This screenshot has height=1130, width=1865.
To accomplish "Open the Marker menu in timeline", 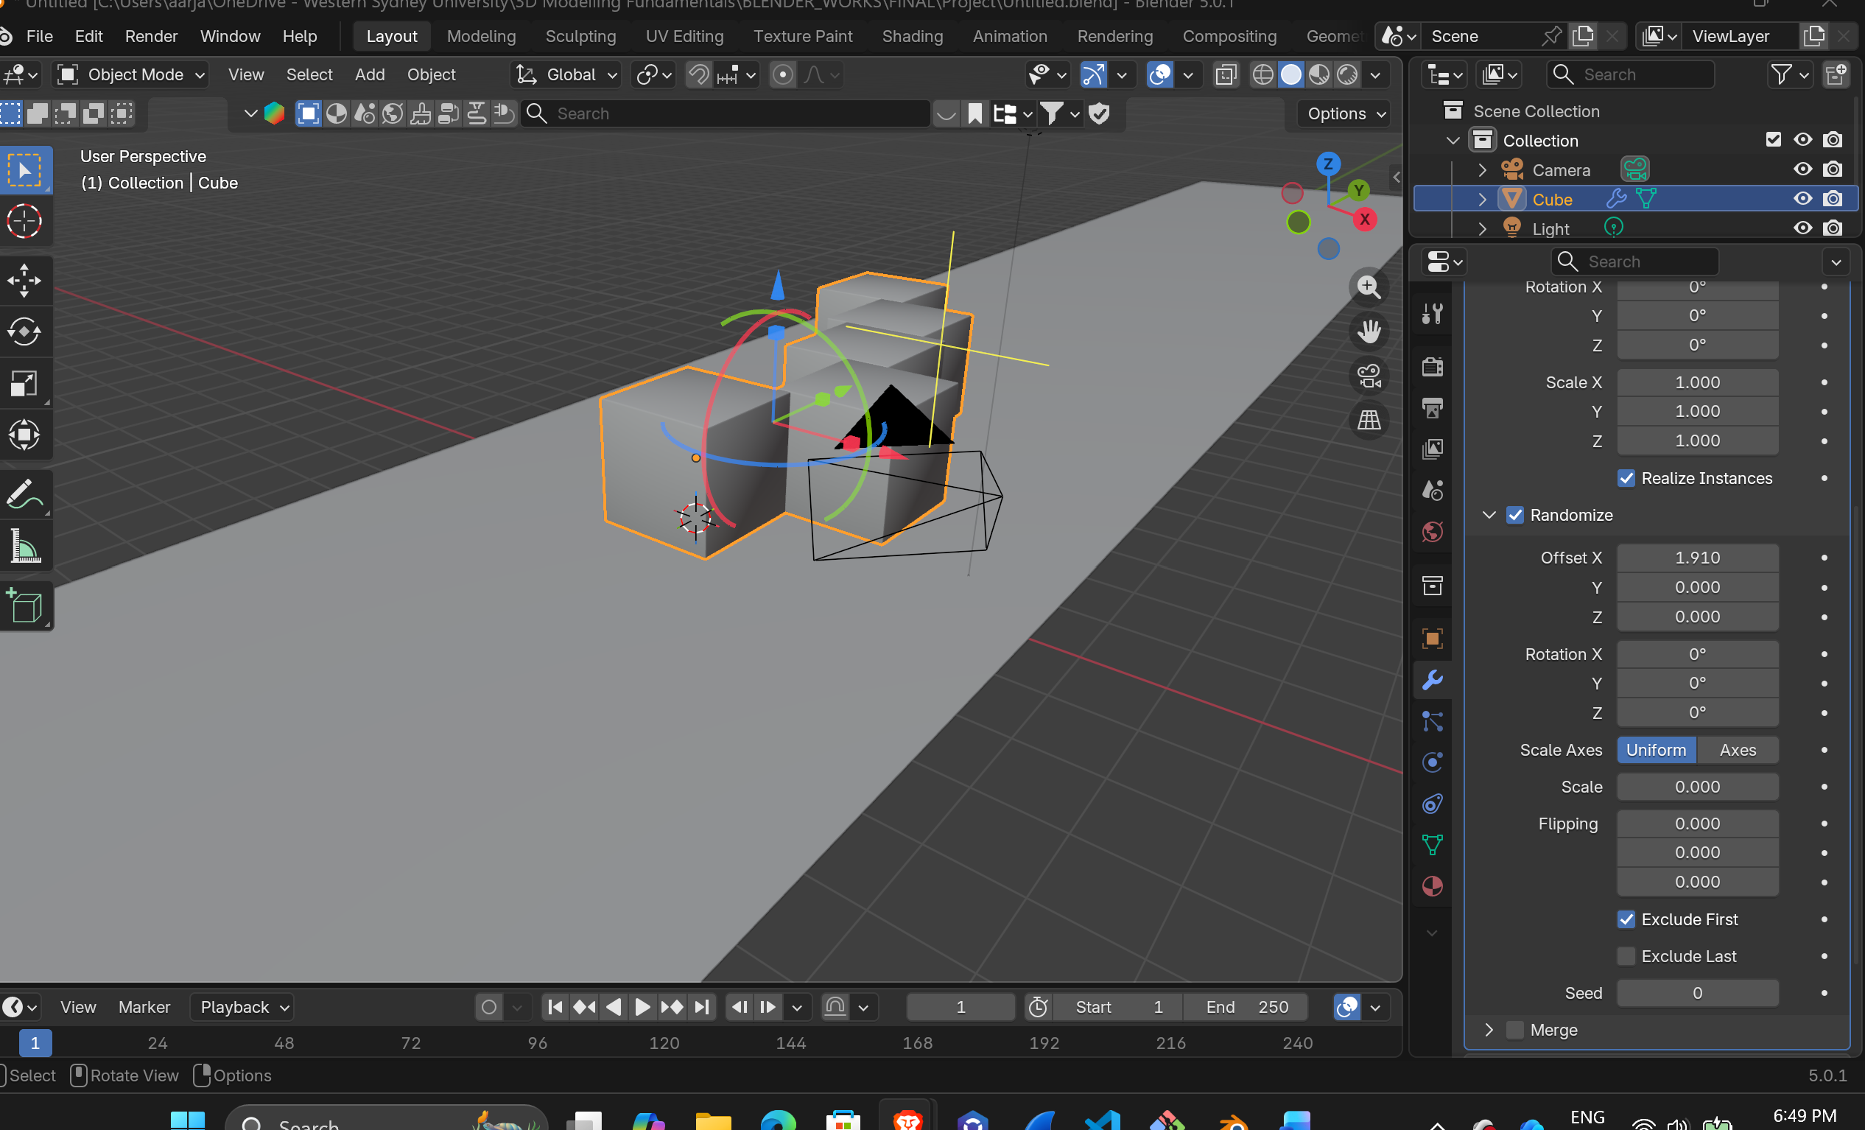I will click(144, 1007).
